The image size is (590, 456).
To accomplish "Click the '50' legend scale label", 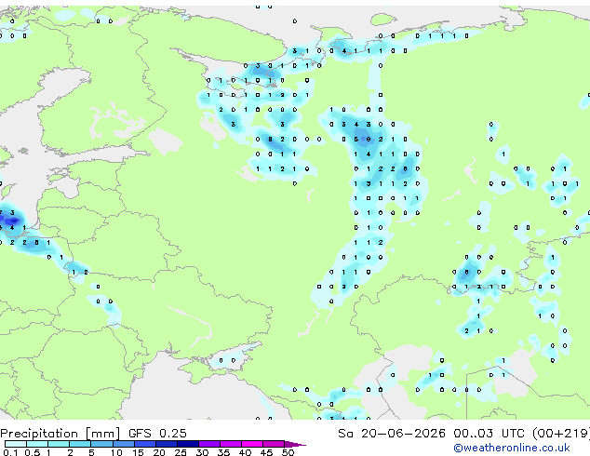I will pyautogui.click(x=288, y=452).
